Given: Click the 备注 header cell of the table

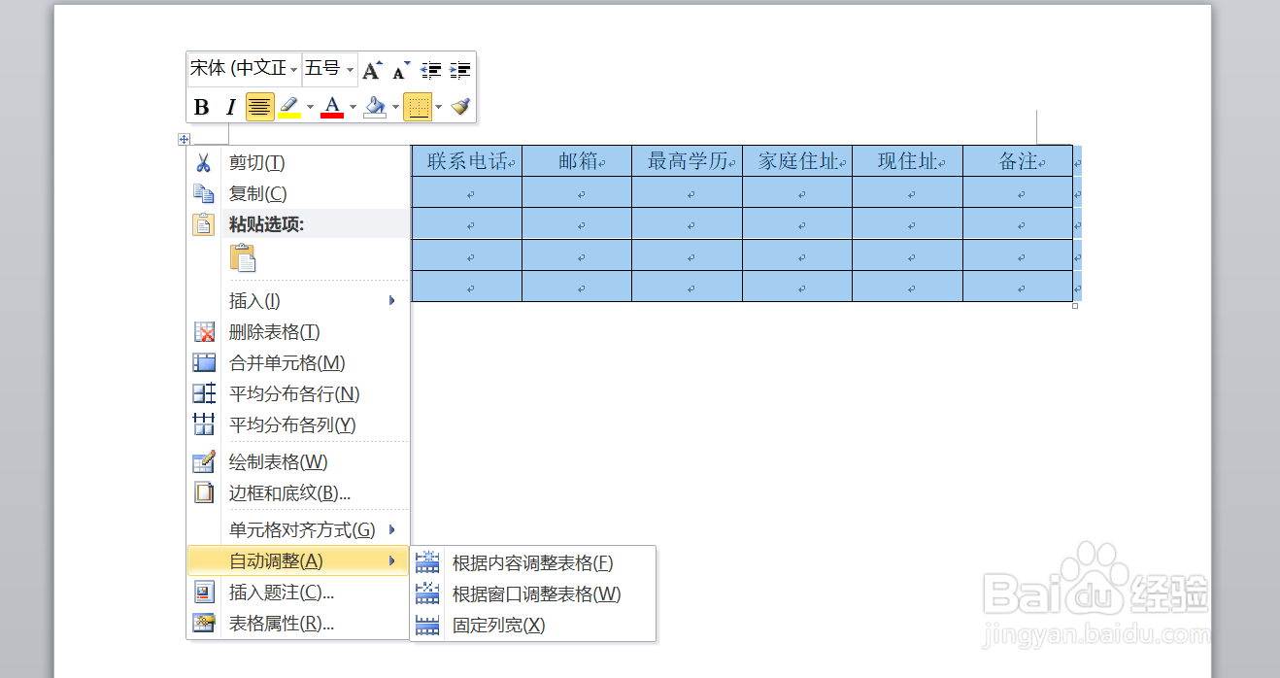Looking at the screenshot, I should point(1016,160).
